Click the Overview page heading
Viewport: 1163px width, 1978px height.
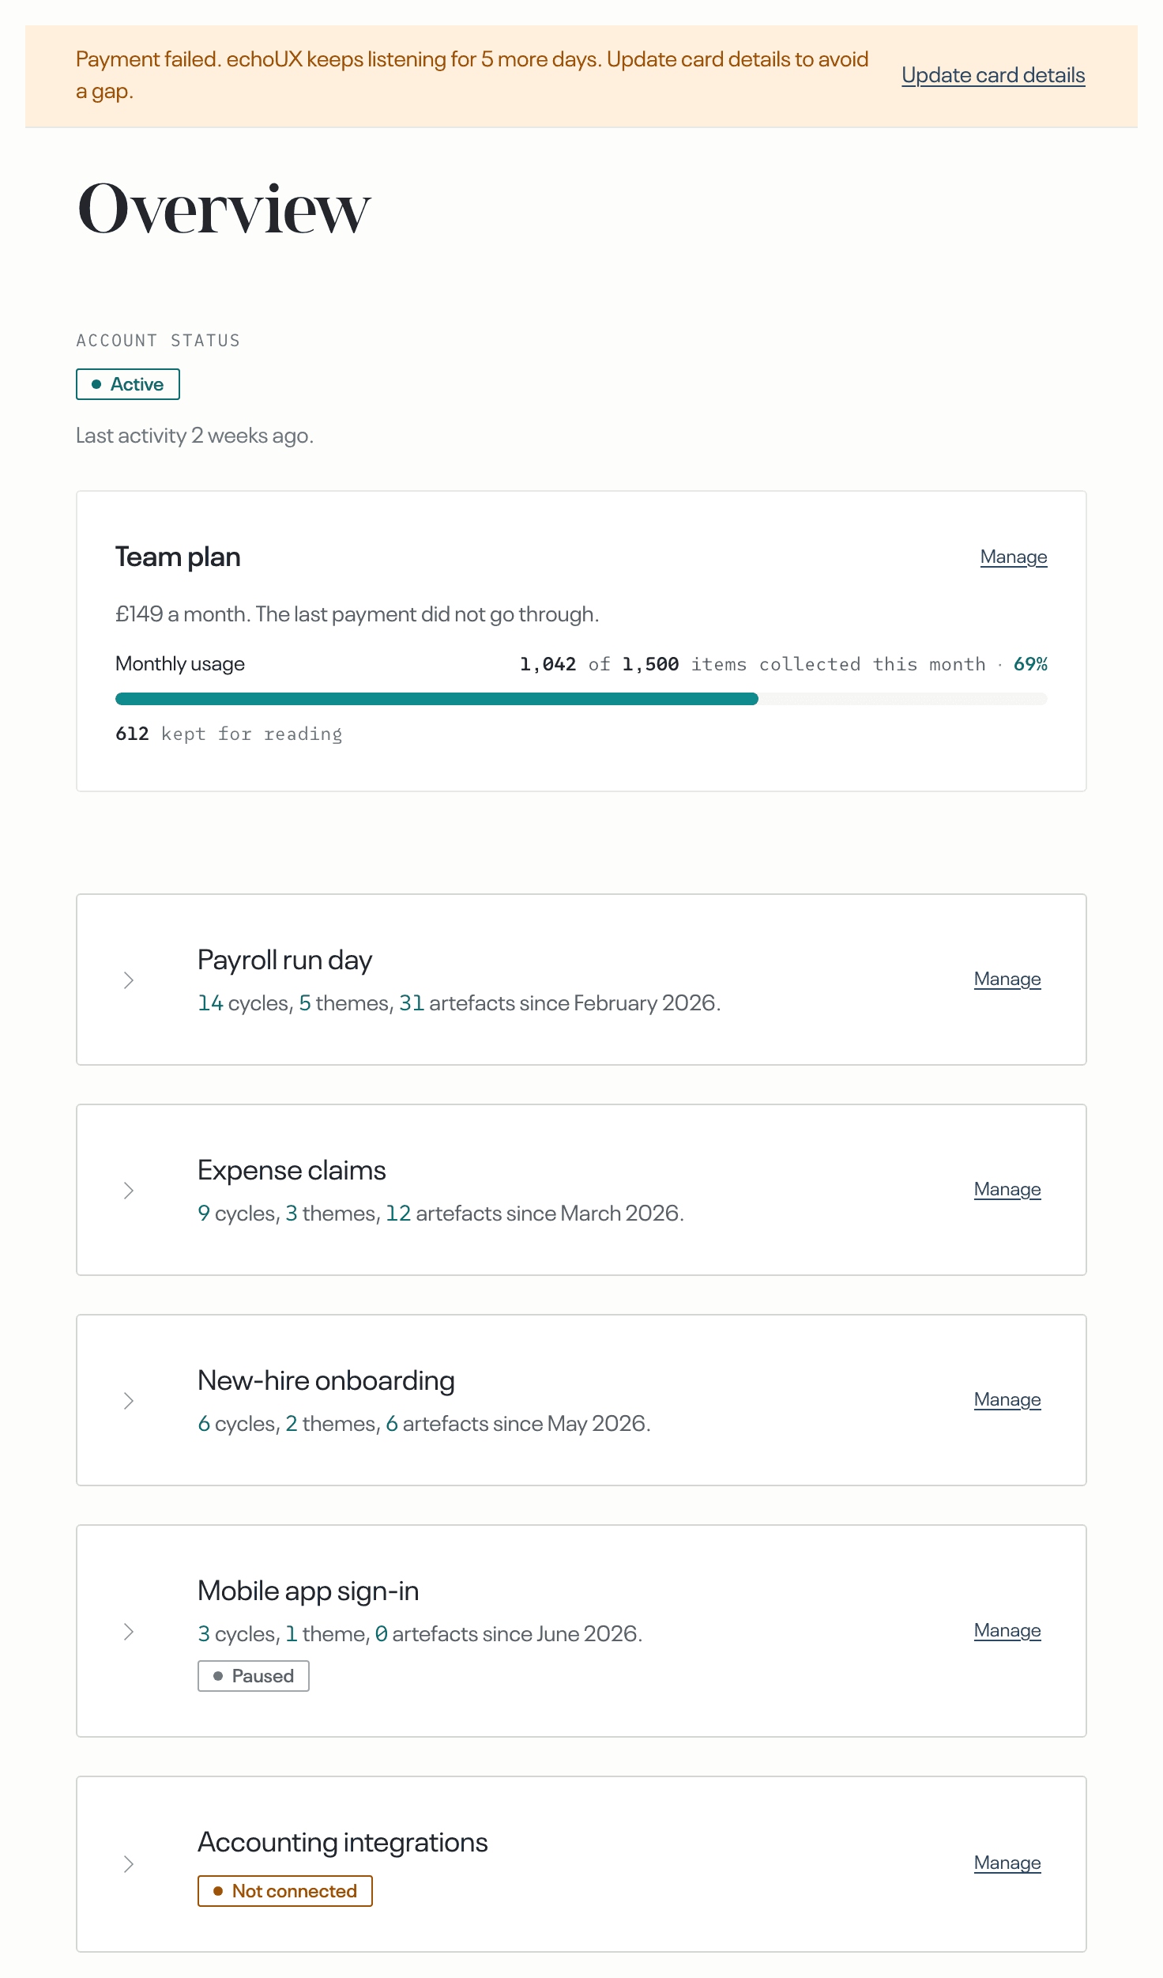point(224,209)
